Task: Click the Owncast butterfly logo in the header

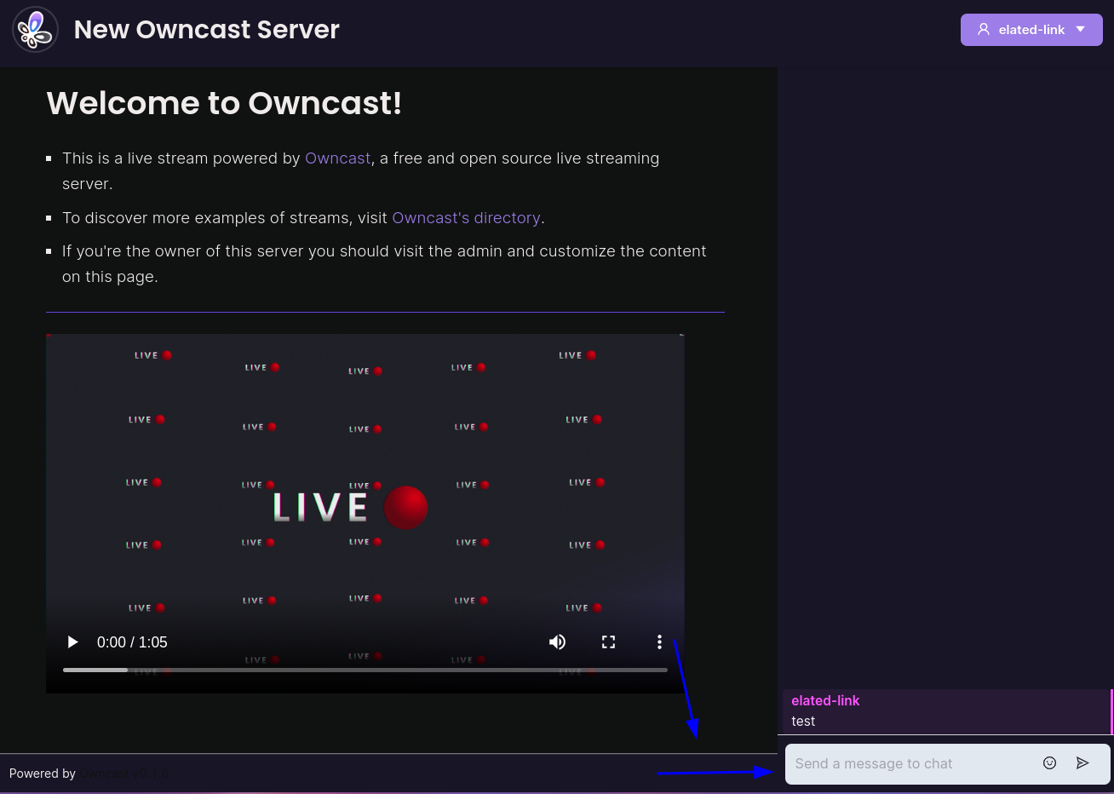Action: pyautogui.click(x=35, y=30)
